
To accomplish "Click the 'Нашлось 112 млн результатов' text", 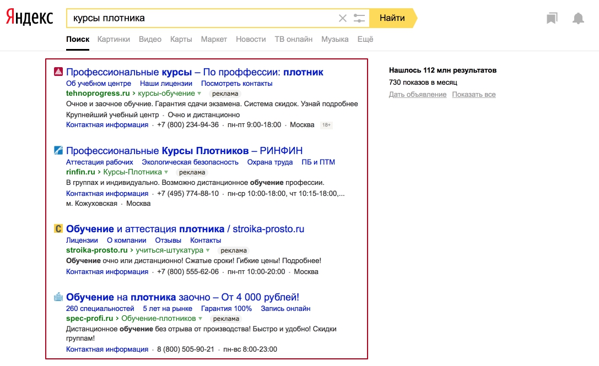I will (442, 70).
